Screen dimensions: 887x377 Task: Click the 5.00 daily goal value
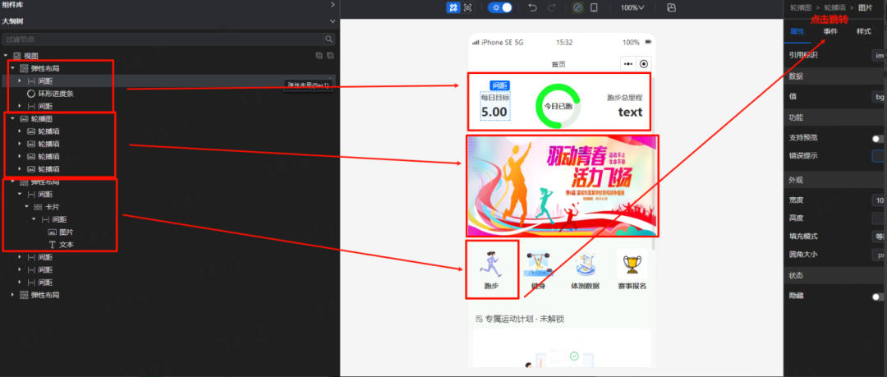point(494,112)
